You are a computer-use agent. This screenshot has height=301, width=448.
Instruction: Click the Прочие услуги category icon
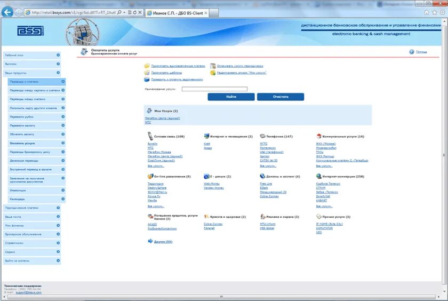coord(319,217)
